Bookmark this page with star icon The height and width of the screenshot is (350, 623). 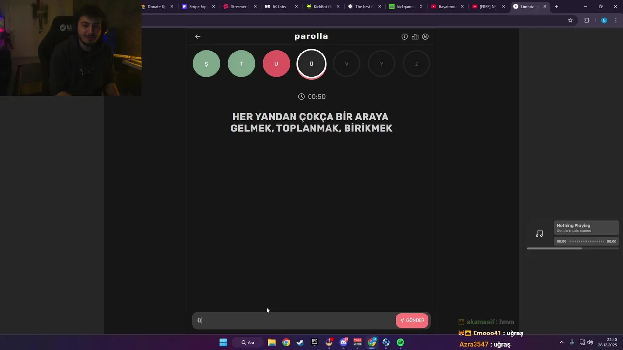click(570, 20)
